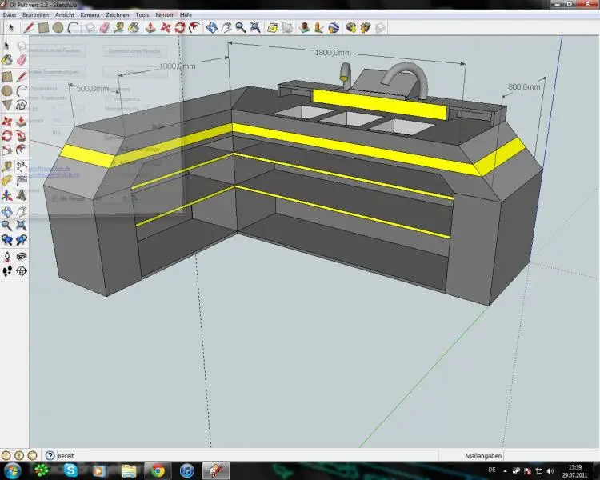Click the Zoom Extents icon in top toolbar
This screenshot has height=480, width=600.
click(x=254, y=28)
